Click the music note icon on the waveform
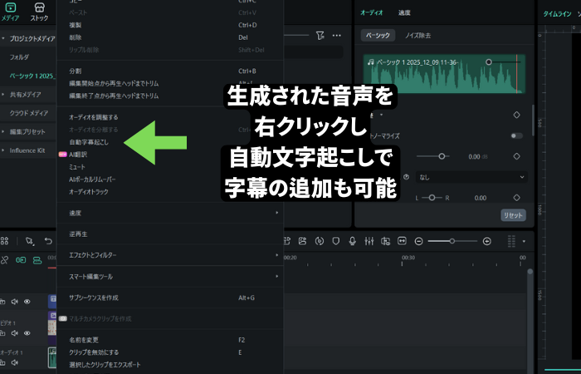This screenshot has width=581, height=374. tap(370, 62)
